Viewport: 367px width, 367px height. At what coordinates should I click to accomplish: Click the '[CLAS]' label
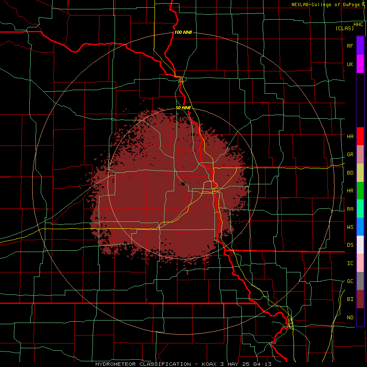[x=345, y=28]
